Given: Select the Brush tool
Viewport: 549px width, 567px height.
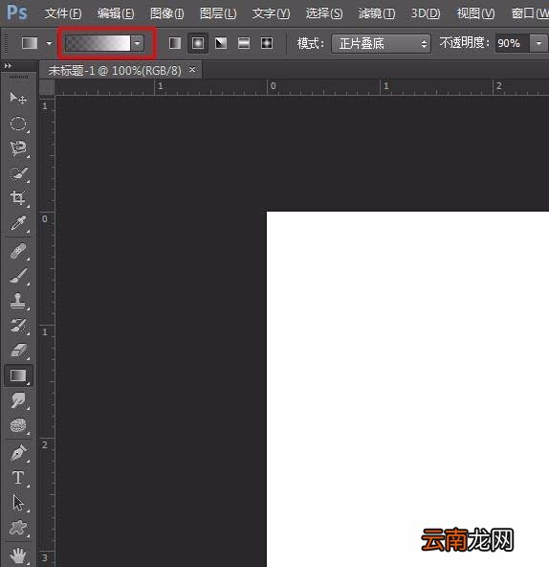Looking at the screenshot, I should [18, 276].
